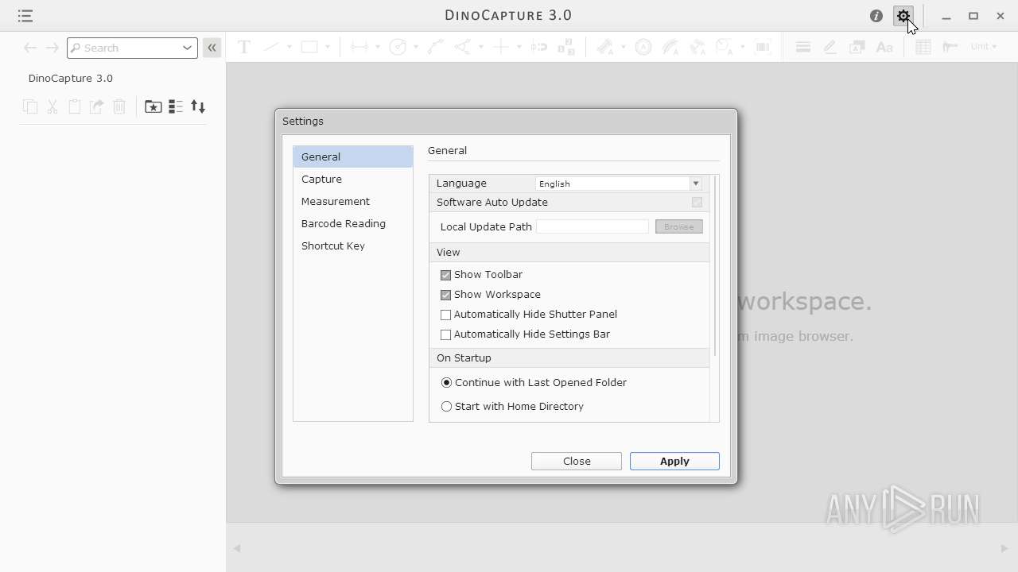Click the measurement table grid icon
This screenshot has height=572, width=1018.
923,47
